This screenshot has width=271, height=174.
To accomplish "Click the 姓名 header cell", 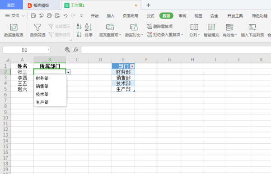I will (22, 66).
